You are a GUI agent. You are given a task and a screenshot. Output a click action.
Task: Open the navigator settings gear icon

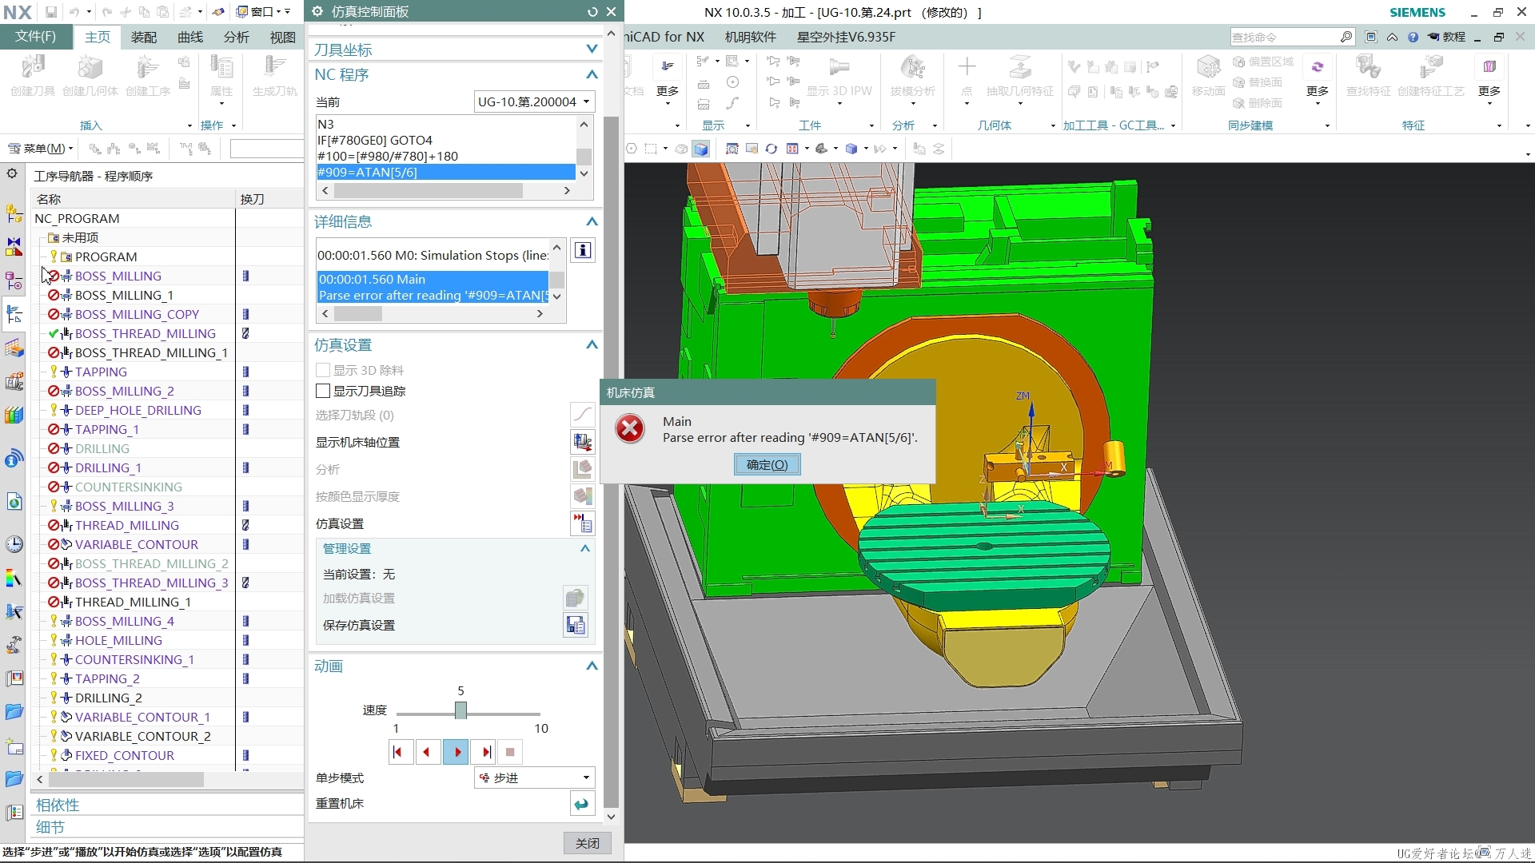coord(12,173)
